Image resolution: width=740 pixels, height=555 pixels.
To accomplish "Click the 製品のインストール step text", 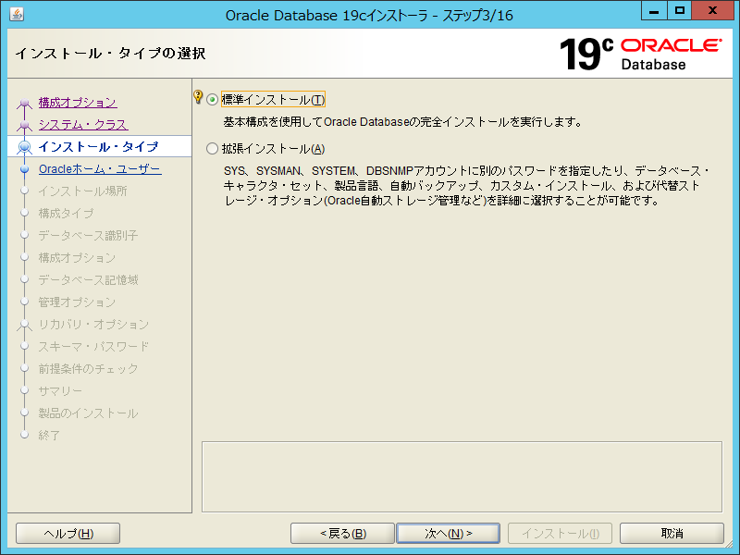I will pos(88,413).
